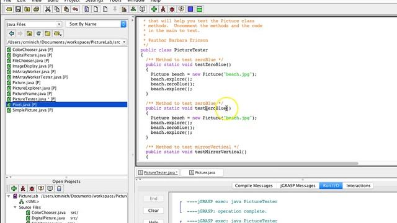Screen dimensions: 397x223
Task: Click the Open File toolbar icon
Action: [x=9, y=9]
